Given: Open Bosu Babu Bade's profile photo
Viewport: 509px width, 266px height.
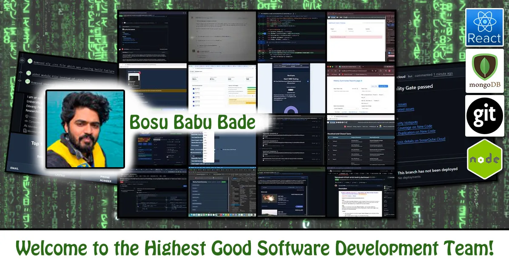Looking at the screenshot, I should pyautogui.click(x=85, y=129).
